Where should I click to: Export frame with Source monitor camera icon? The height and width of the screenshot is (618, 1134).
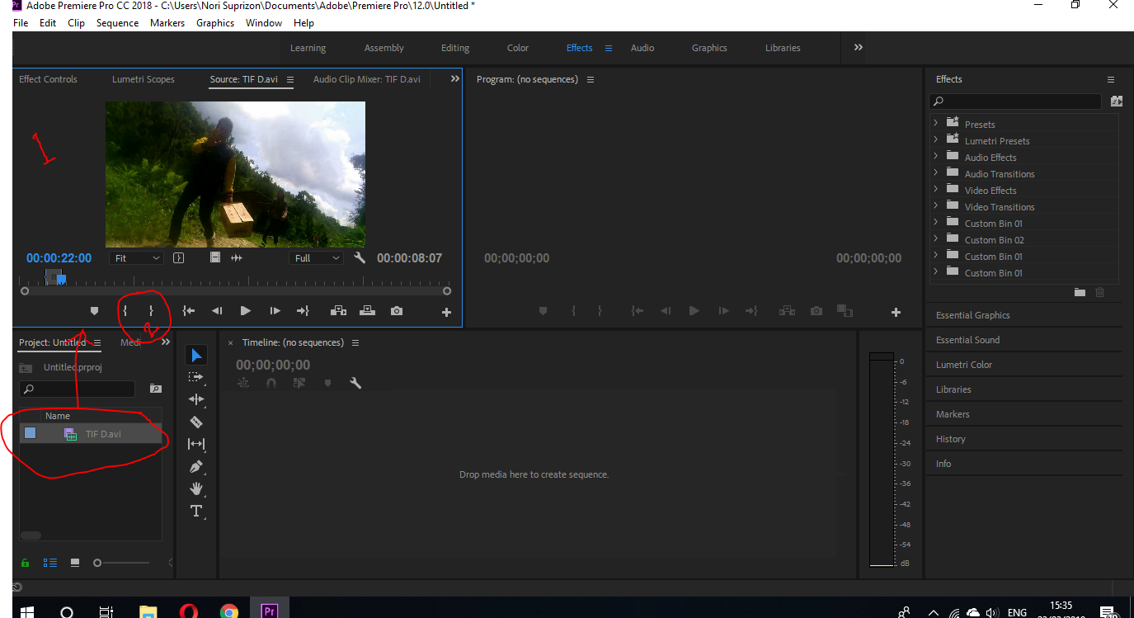397,311
